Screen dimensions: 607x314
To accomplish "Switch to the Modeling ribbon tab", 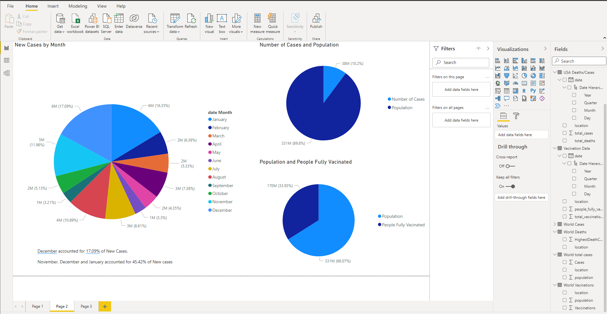I will 78,6.
